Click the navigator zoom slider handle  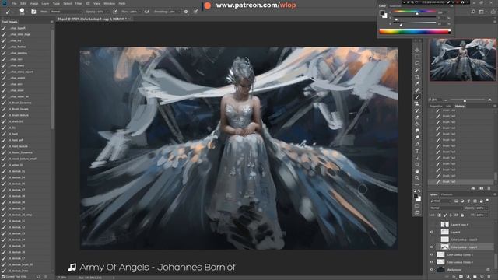pyautogui.click(x=465, y=100)
